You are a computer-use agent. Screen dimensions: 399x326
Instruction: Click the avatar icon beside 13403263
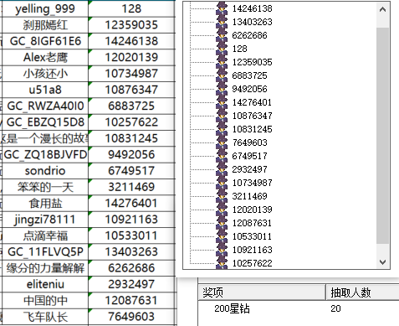coord(222,22)
